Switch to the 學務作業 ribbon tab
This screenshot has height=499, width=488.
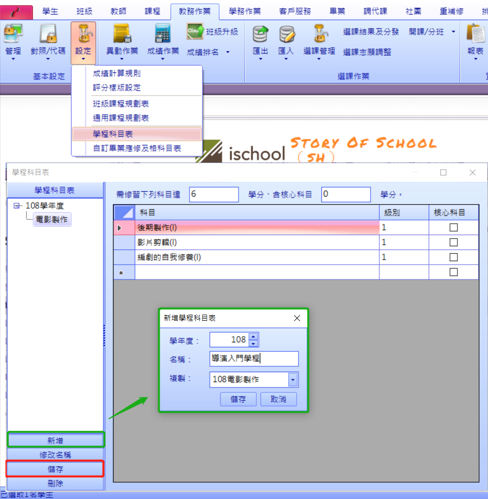tap(244, 11)
